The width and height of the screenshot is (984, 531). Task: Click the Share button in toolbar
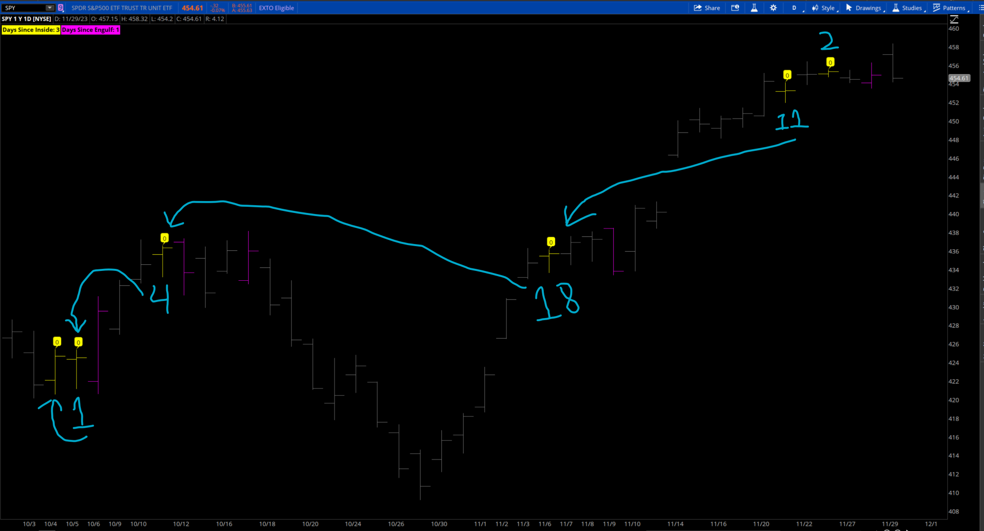coord(707,8)
